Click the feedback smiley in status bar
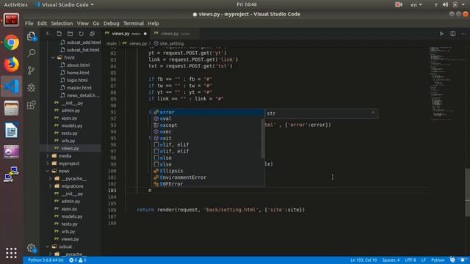 tap(452, 260)
